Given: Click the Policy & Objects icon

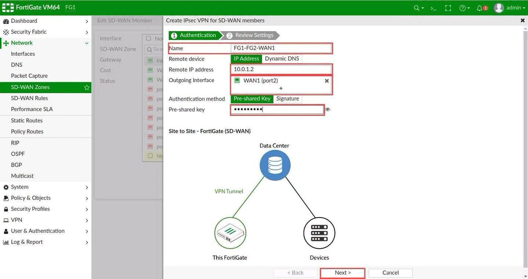Looking at the screenshot, I should [6, 198].
